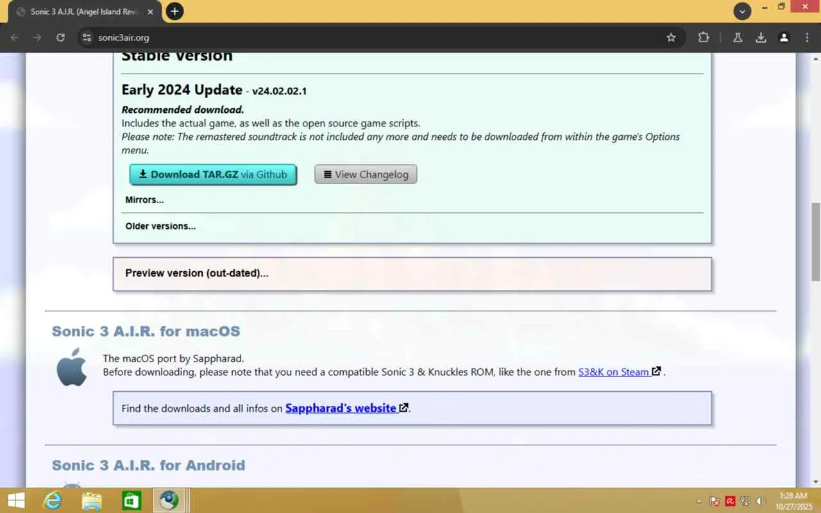Expand the Older versions... section

(160, 226)
